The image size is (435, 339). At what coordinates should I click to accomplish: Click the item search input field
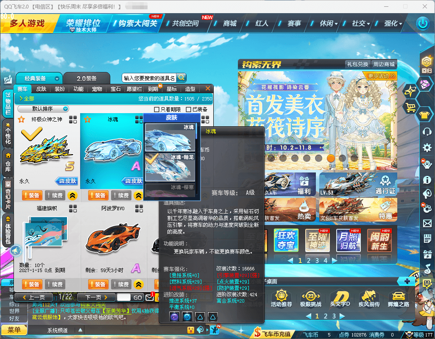tap(149, 78)
